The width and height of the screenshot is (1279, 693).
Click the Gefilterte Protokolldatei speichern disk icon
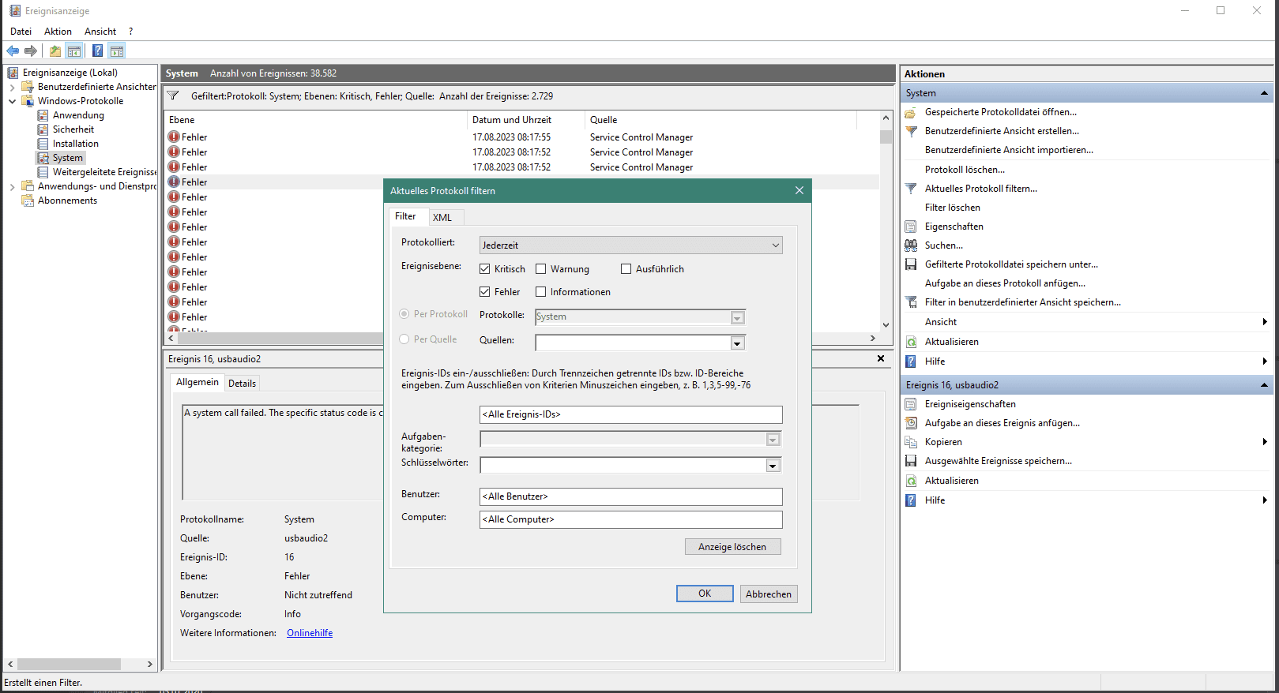[x=911, y=264]
